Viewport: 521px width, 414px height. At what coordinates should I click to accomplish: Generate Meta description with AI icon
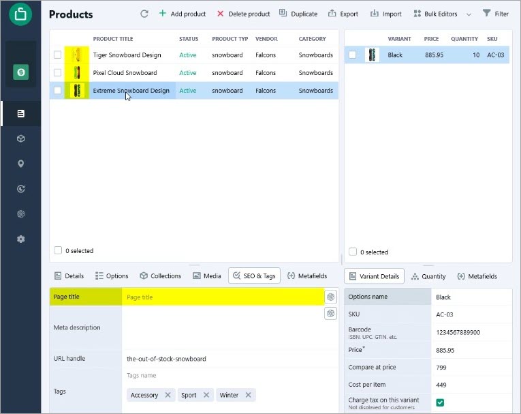[x=330, y=313]
